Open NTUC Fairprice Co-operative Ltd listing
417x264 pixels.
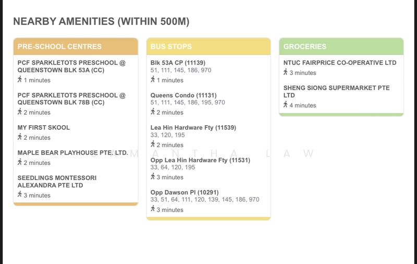[x=340, y=63]
